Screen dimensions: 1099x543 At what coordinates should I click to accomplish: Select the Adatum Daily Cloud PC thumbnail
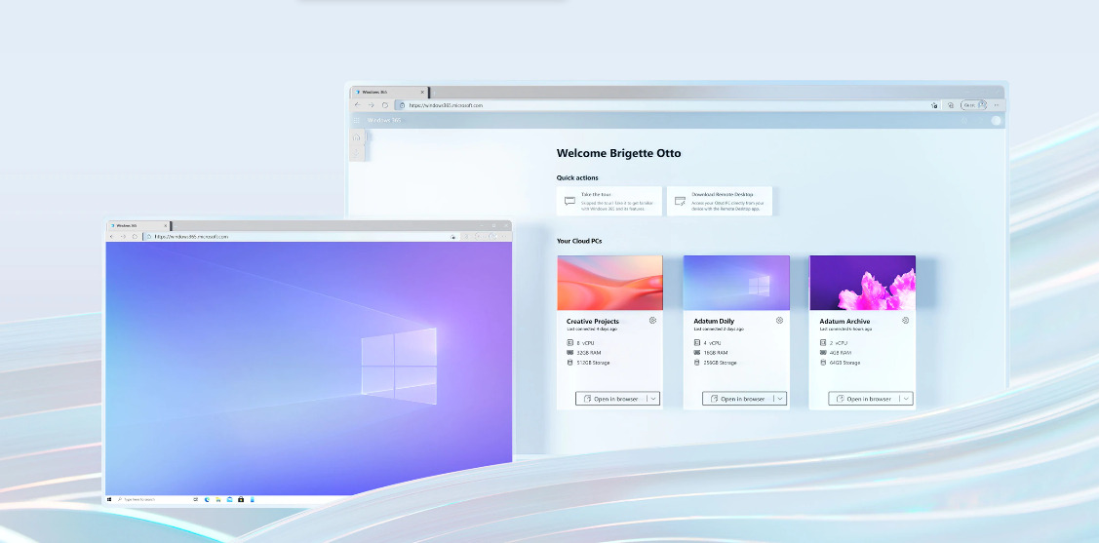coord(736,283)
